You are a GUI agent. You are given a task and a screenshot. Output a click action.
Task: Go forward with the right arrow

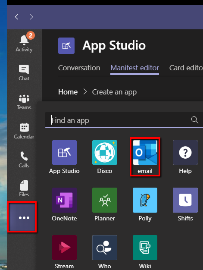point(31,17)
